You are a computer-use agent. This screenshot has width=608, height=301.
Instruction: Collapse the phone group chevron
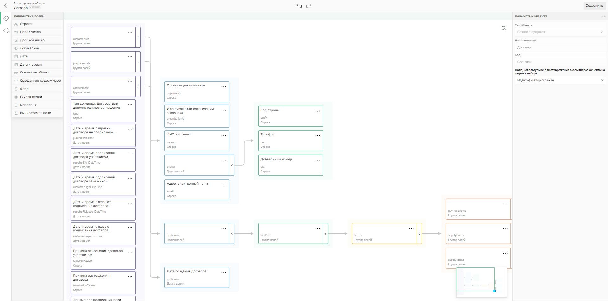(232, 165)
